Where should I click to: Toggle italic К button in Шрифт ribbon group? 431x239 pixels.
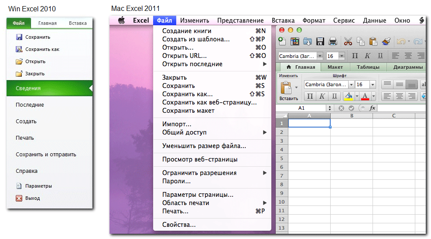(x=322, y=96)
